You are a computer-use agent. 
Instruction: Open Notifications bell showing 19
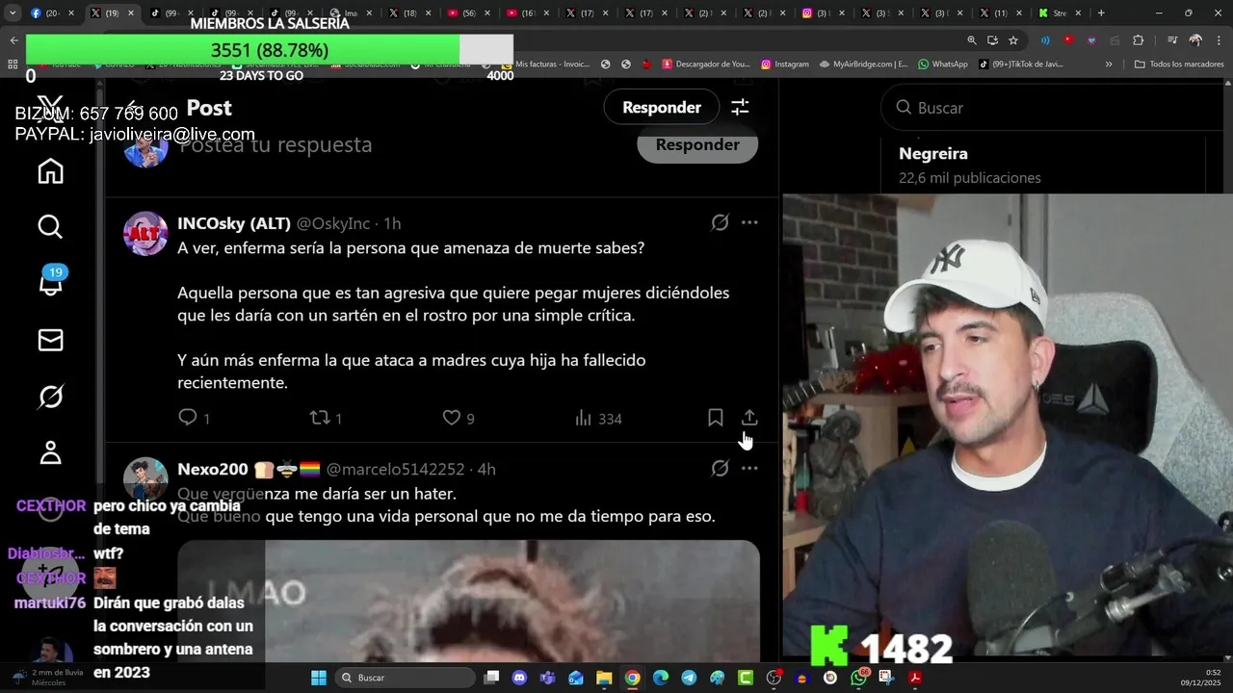coord(50,282)
